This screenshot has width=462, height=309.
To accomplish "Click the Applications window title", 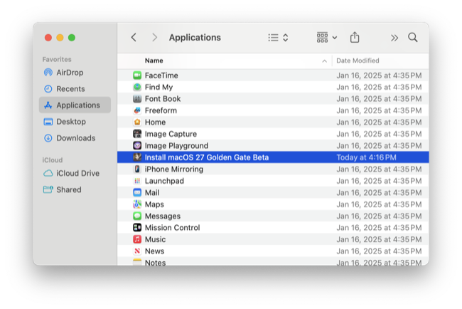I will coord(195,38).
